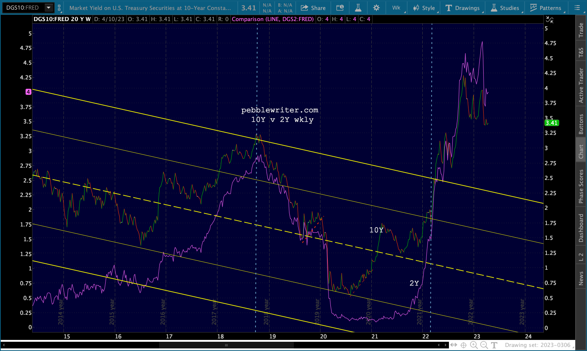The width and height of the screenshot is (587, 351).
Task: Open the L 2 sidebar tab
Action: 581,257
